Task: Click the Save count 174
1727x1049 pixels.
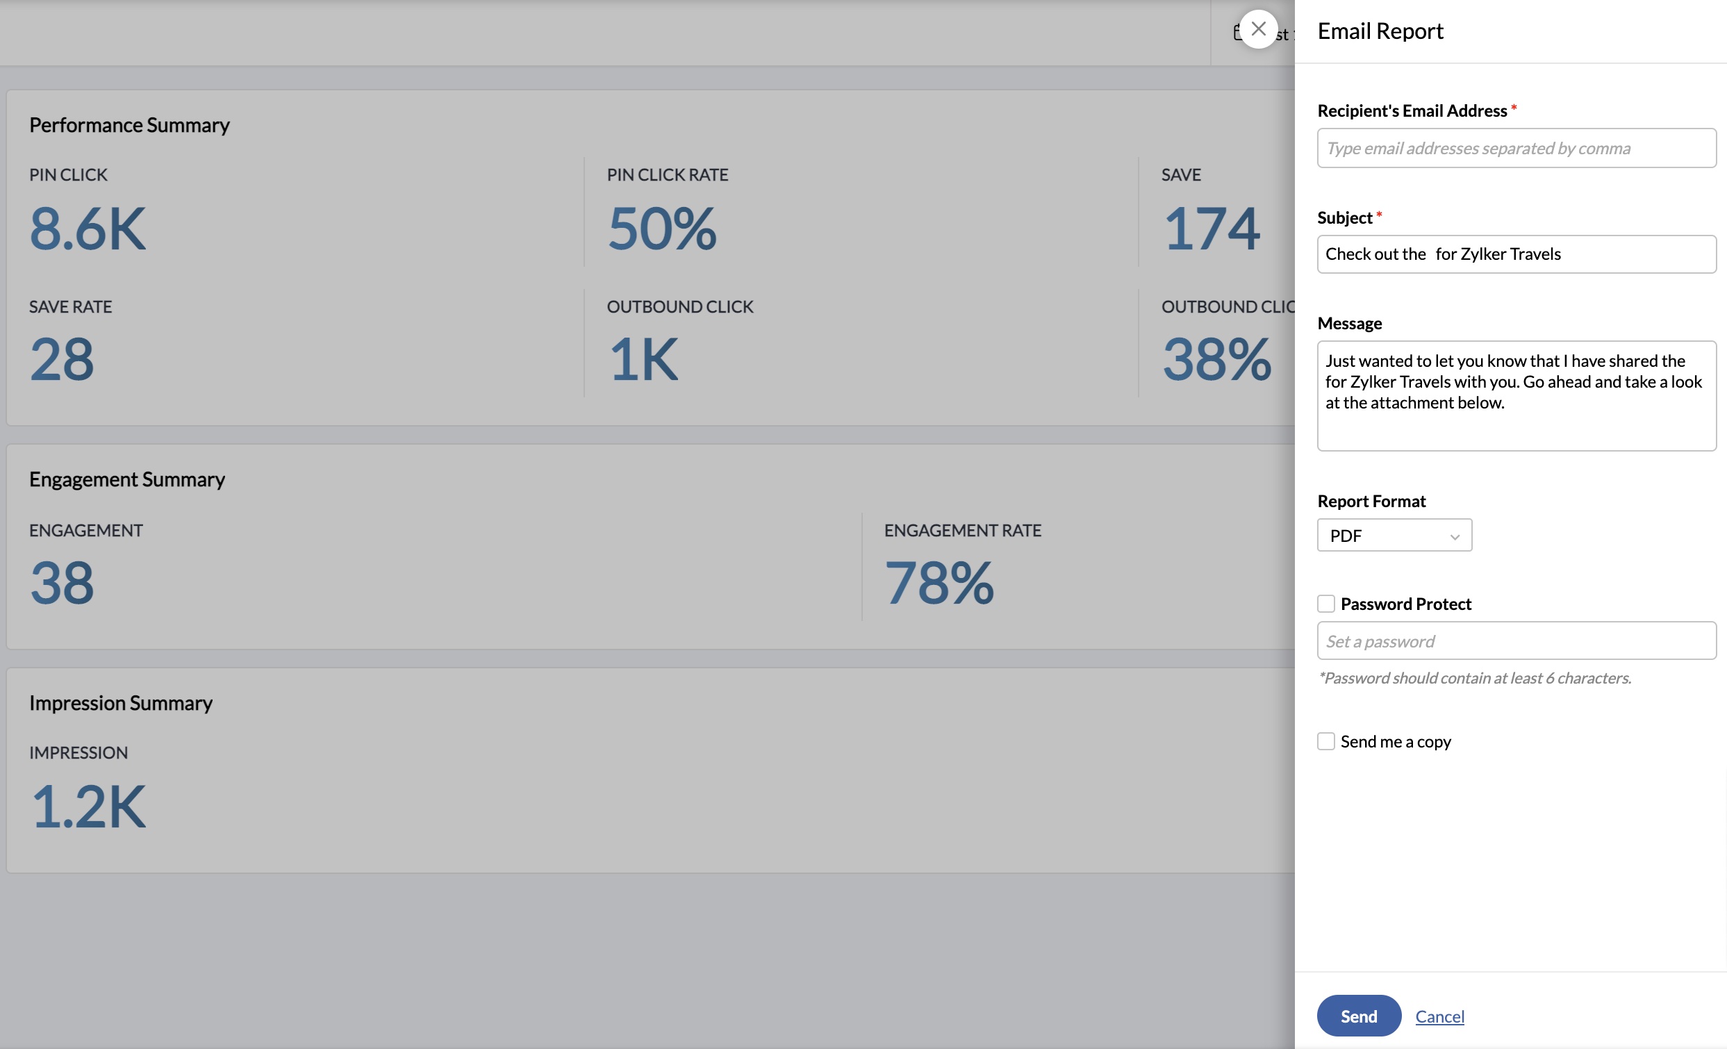Action: pos(1210,229)
